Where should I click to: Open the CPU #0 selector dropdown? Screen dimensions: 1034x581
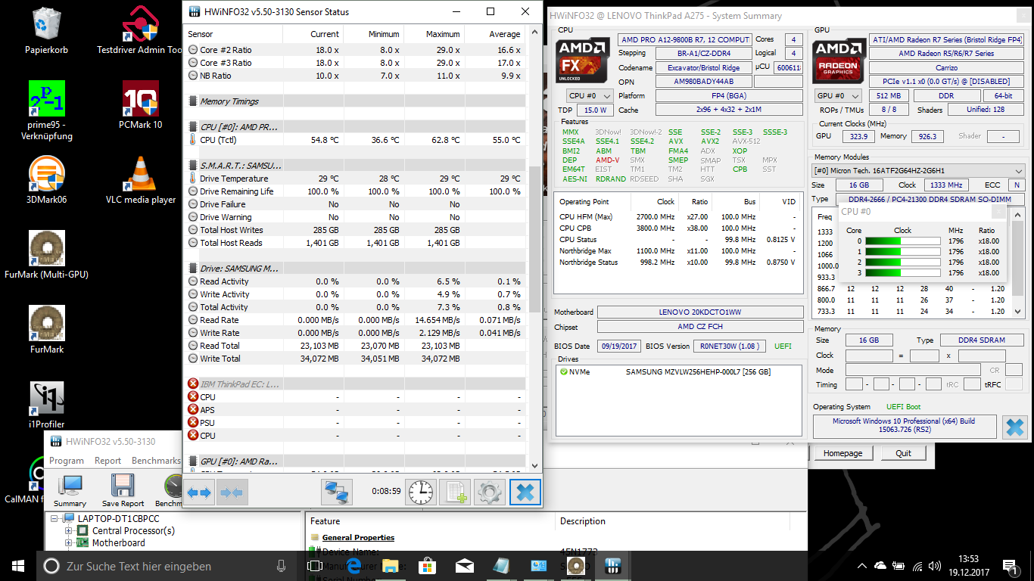589,96
